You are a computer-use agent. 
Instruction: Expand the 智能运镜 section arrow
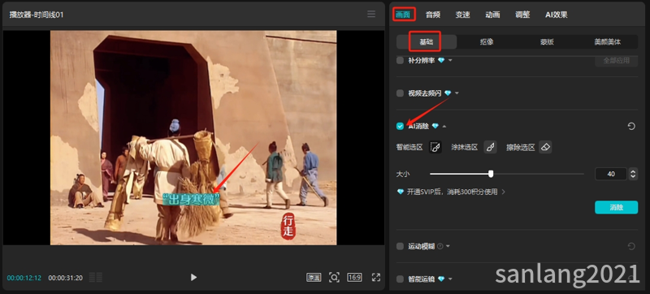[450, 279]
